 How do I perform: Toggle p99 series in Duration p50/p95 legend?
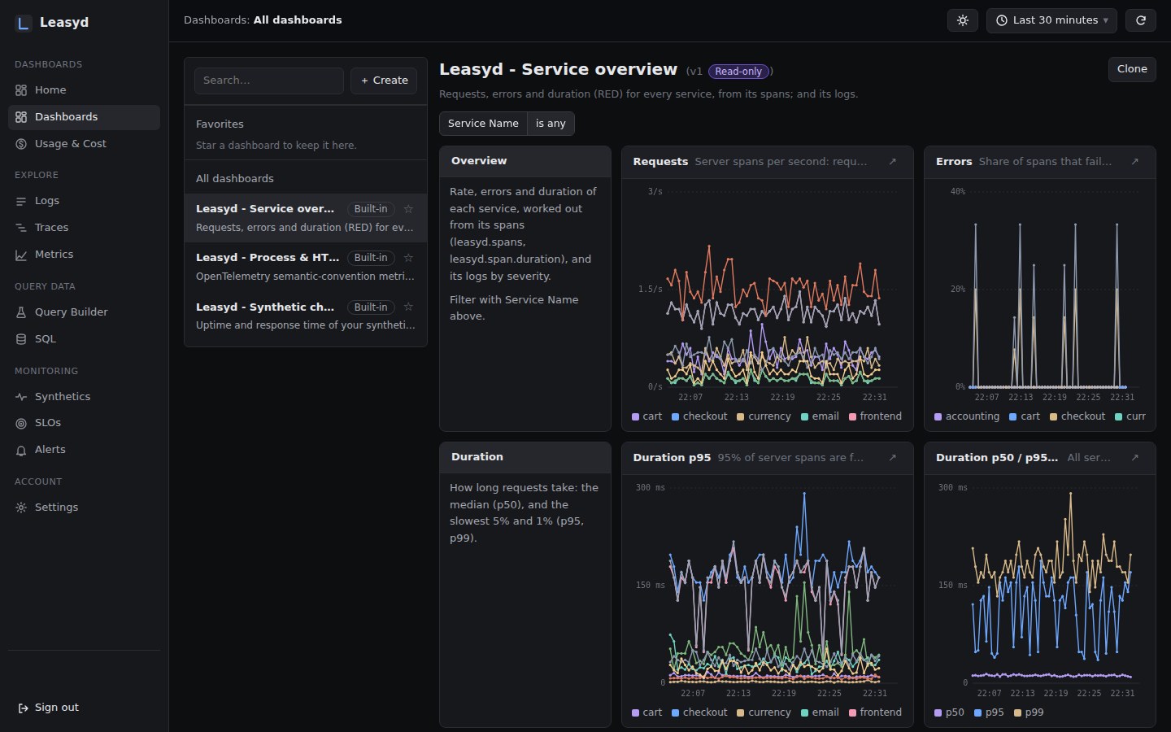(1029, 712)
